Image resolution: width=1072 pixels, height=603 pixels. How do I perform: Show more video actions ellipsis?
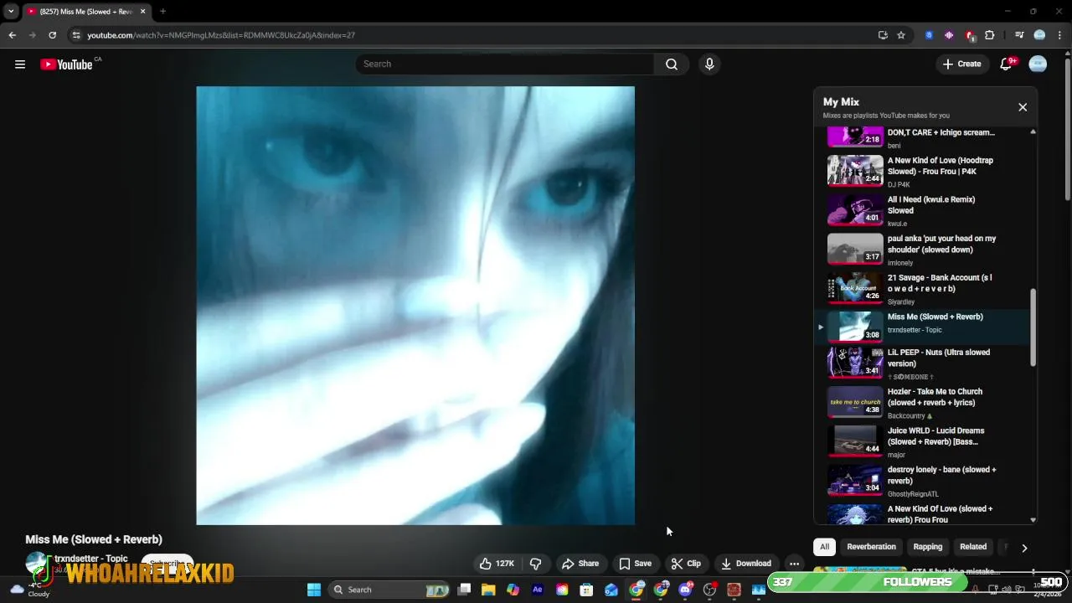coord(794,564)
